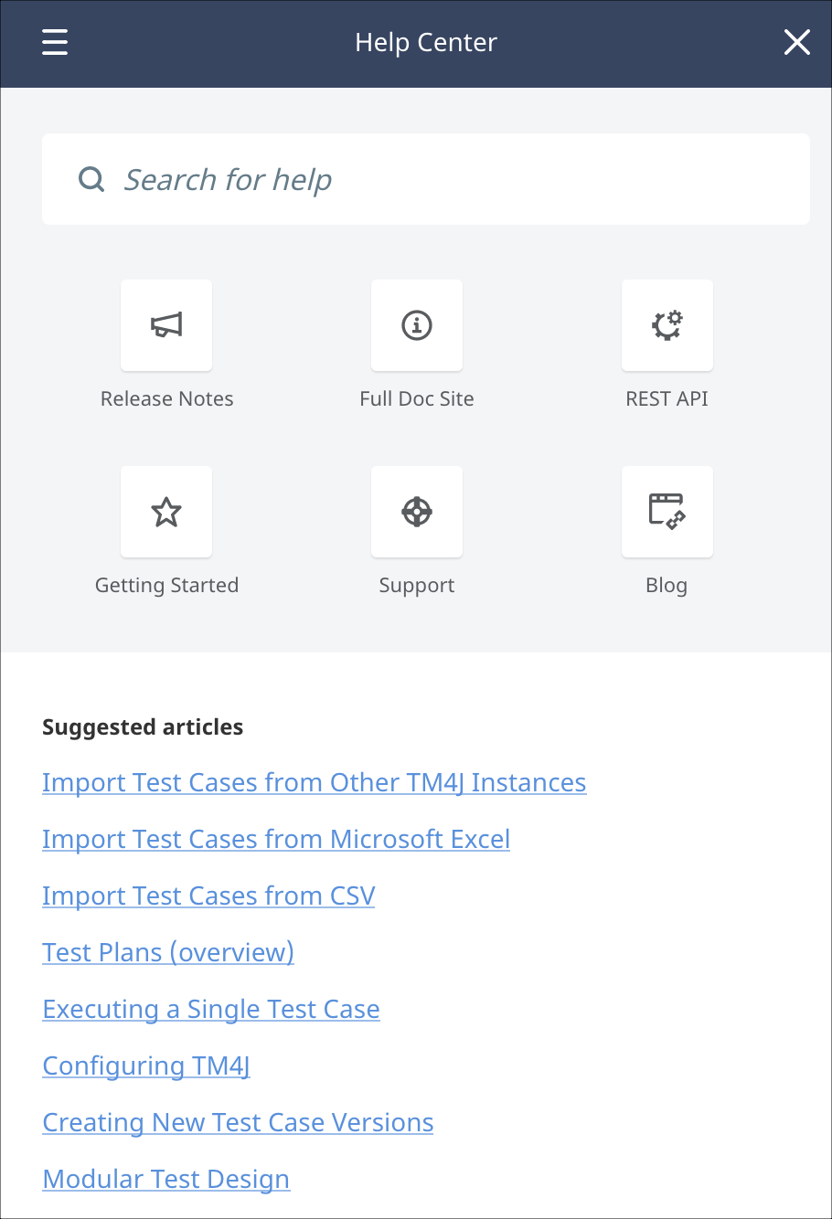Open the Modular Test Design article

point(166,1180)
